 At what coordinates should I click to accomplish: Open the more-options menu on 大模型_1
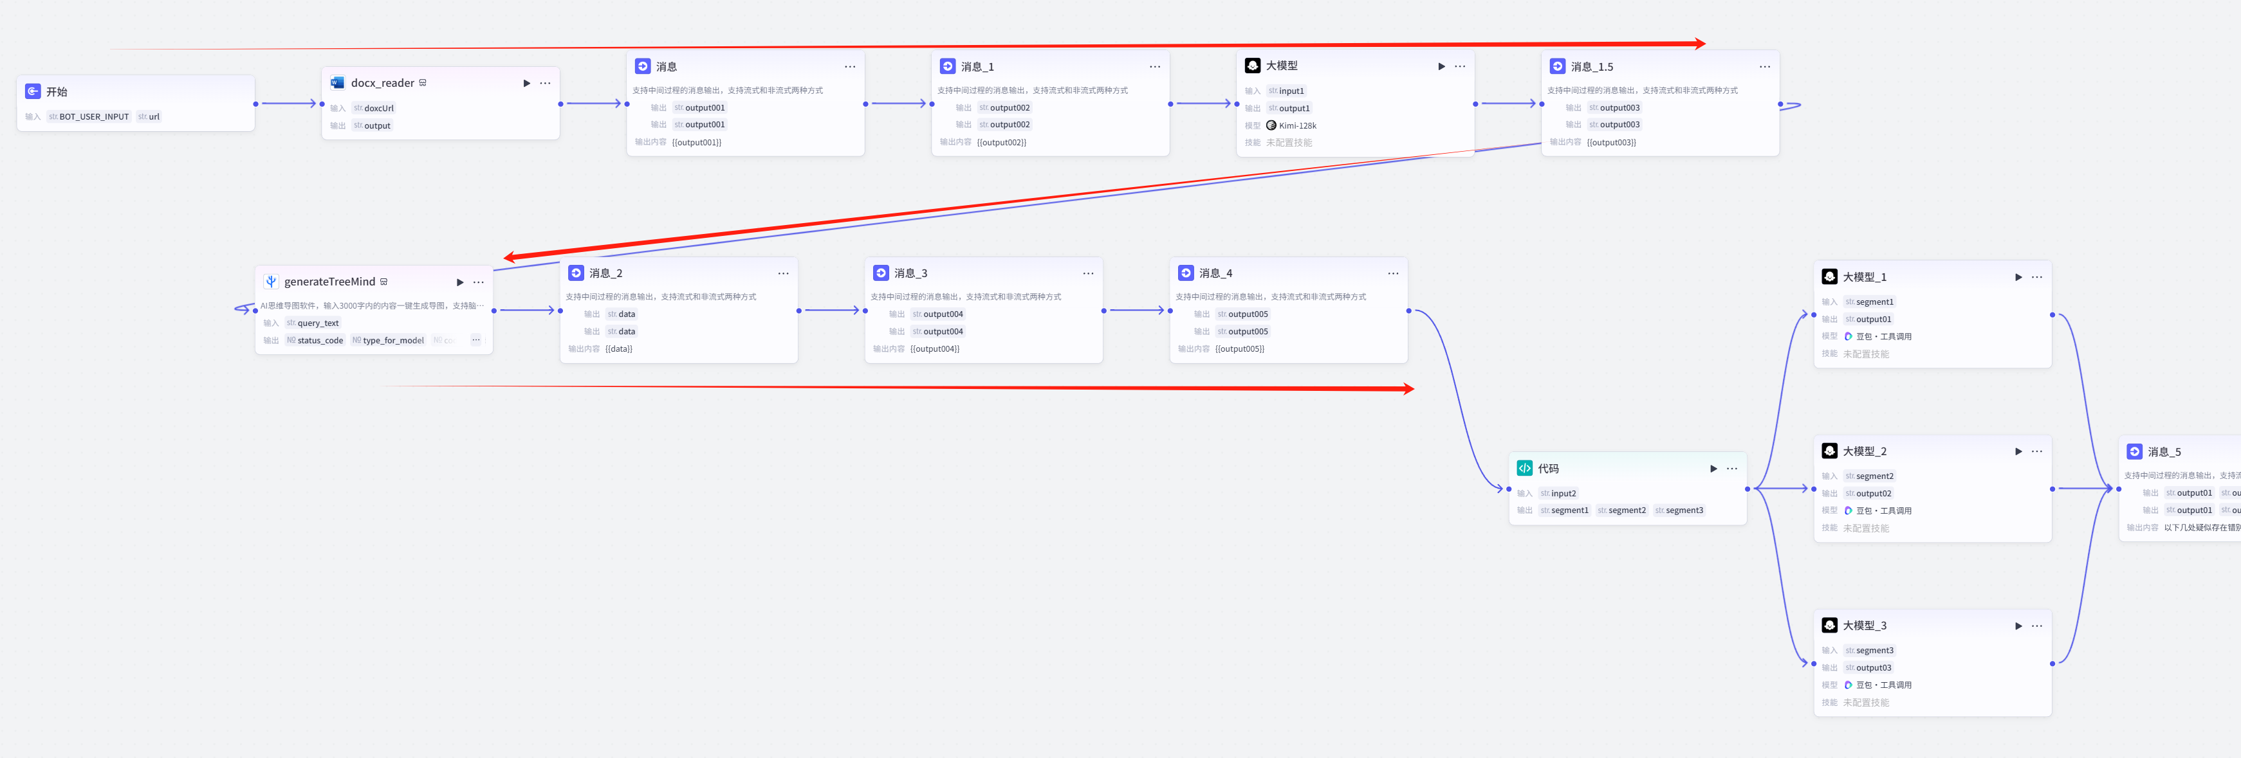(x=2036, y=277)
